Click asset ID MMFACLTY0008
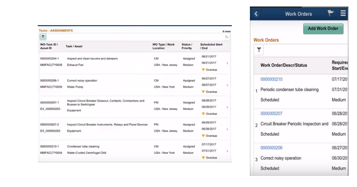 coord(51,65)
